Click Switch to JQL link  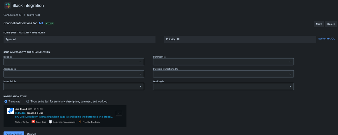(x=326, y=39)
